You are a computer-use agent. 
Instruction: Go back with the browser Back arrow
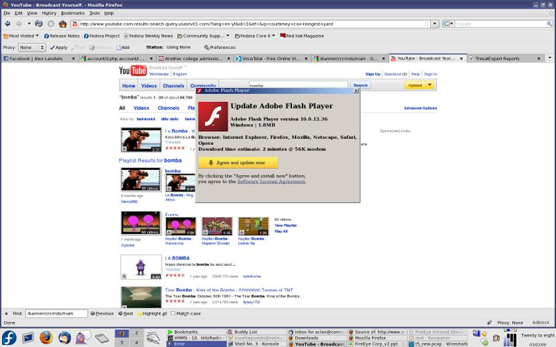pyautogui.click(x=7, y=24)
